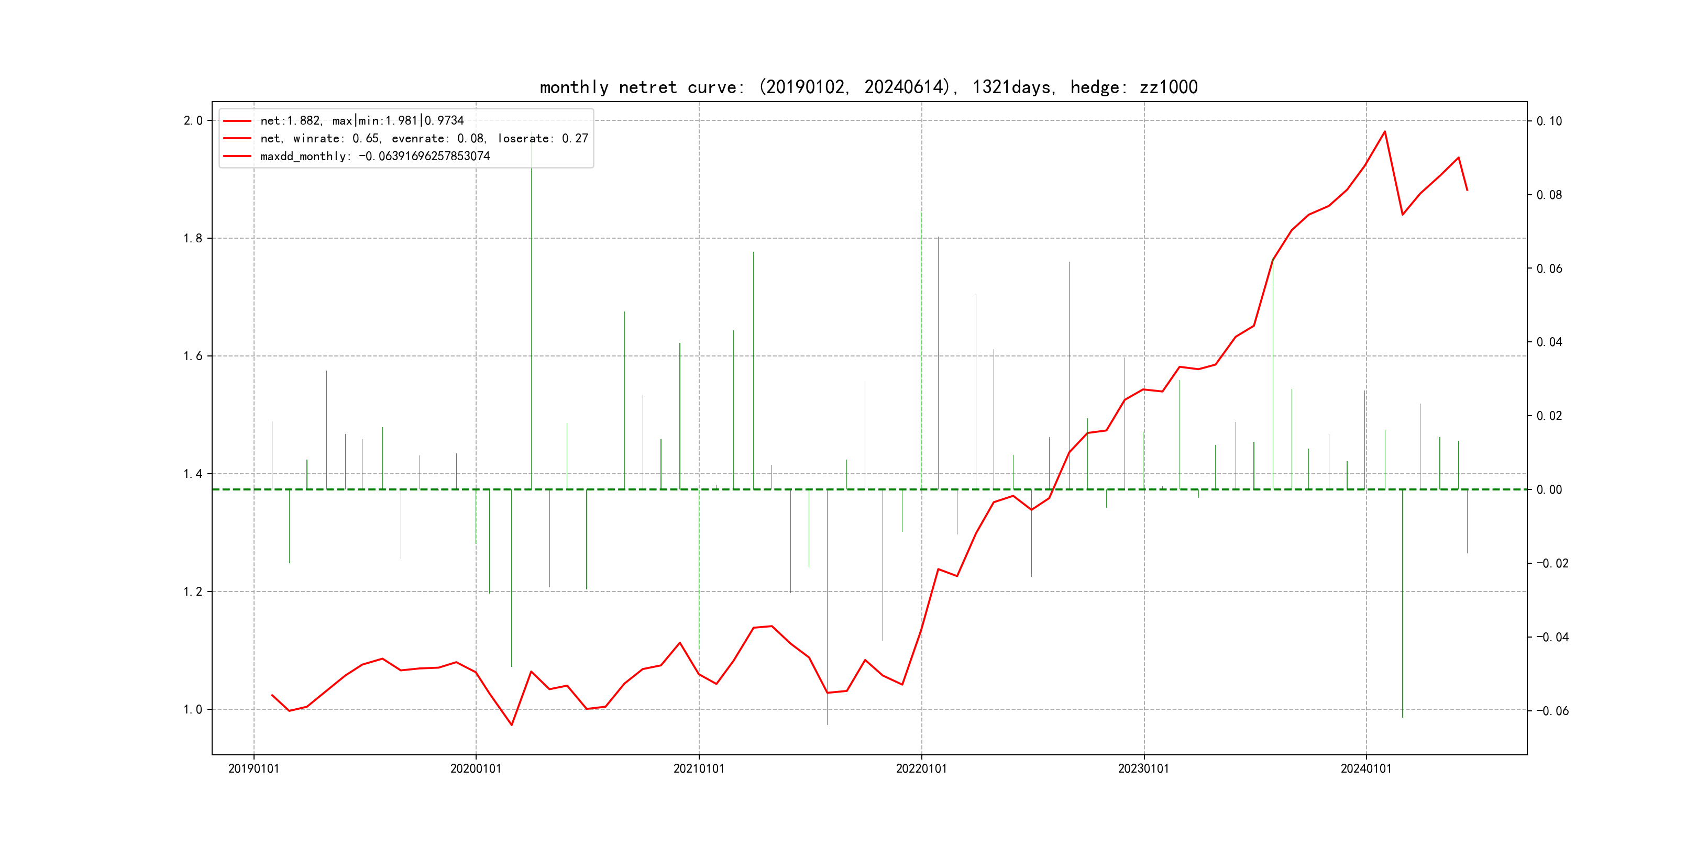Click the 1.0 left y-axis label

[x=193, y=709]
